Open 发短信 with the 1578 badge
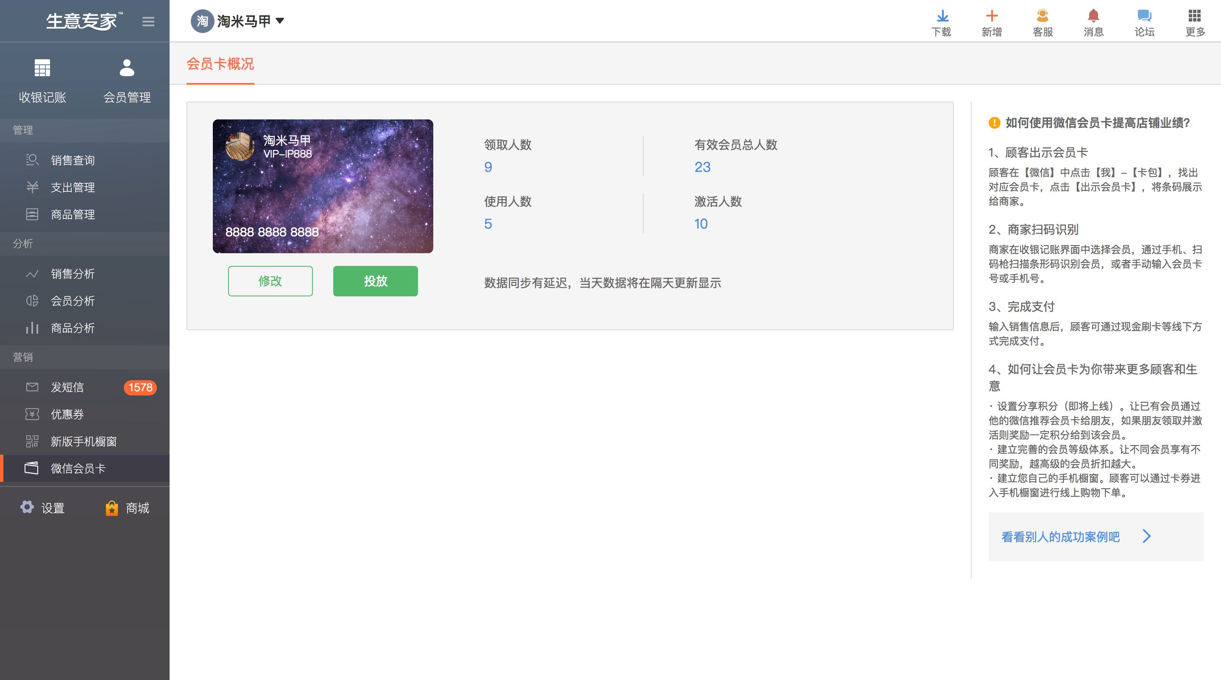Viewport: 1221px width, 680px height. click(67, 387)
